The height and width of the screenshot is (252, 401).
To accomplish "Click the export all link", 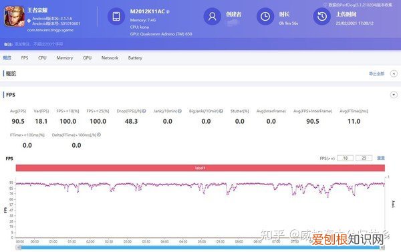I will tap(376, 74).
